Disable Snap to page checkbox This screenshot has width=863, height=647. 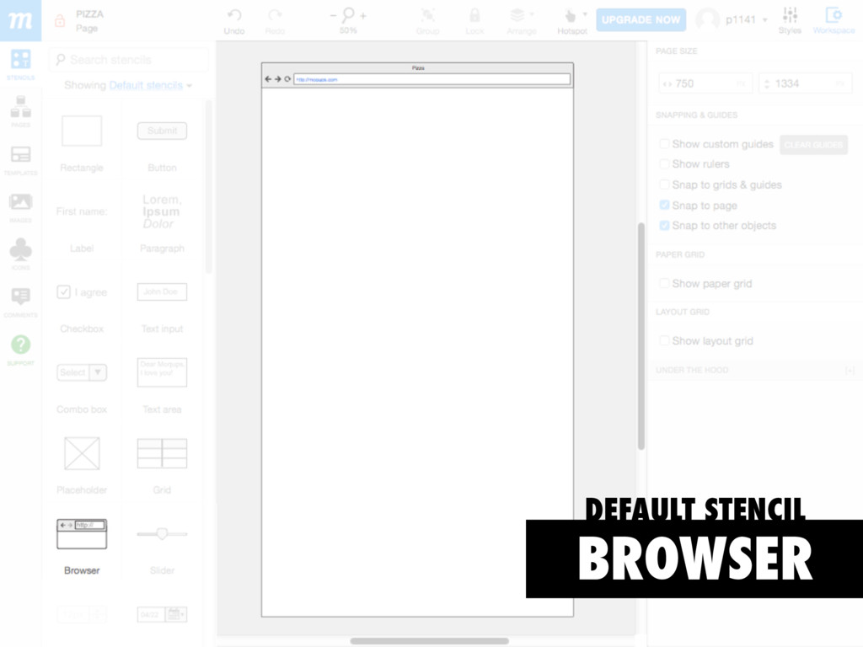(x=664, y=206)
